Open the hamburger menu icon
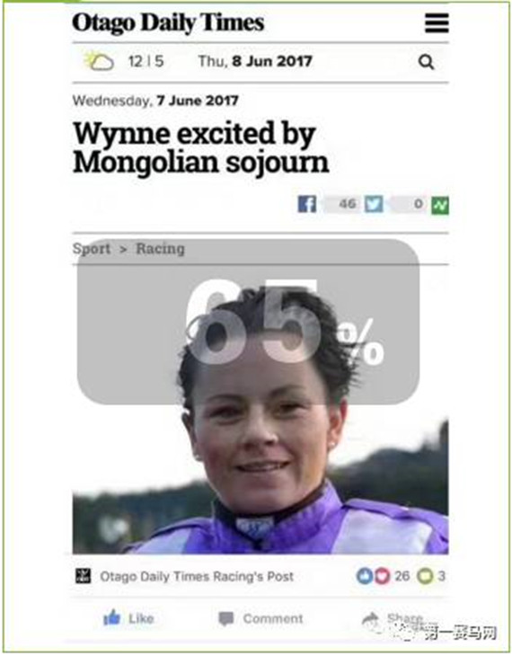 click(x=437, y=22)
